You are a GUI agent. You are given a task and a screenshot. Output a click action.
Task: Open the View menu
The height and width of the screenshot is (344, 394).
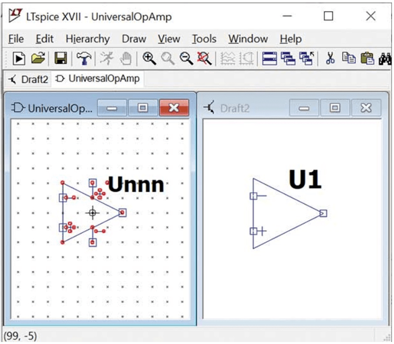click(x=169, y=39)
